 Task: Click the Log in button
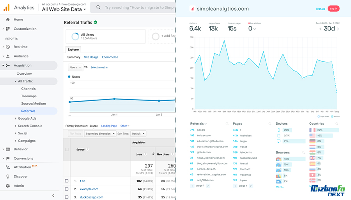[x=333, y=9]
